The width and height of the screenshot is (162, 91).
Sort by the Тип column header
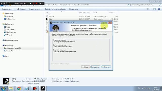click(x=96, y=13)
